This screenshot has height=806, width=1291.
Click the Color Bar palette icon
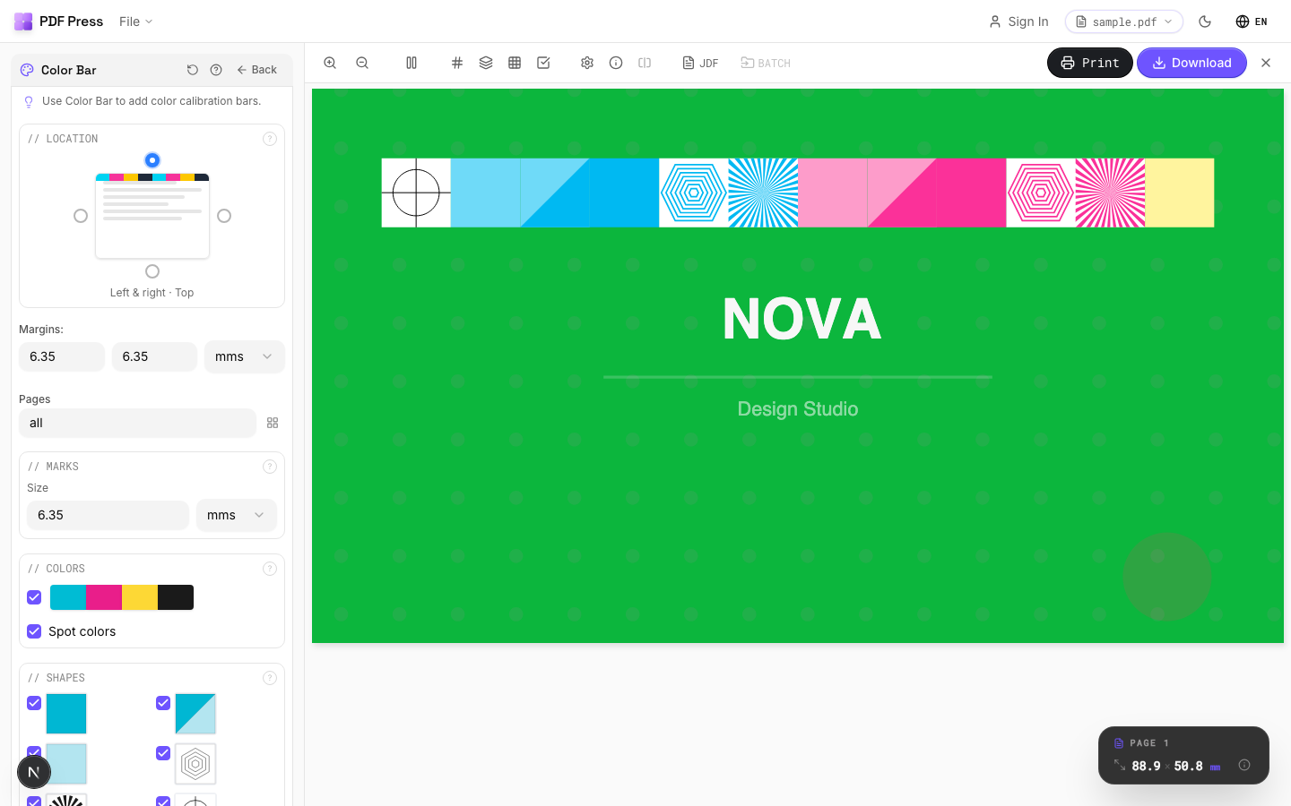[27, 70]
